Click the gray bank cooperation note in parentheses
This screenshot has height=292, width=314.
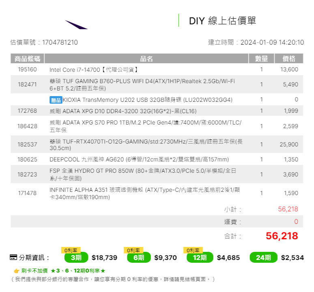(113, 279)
